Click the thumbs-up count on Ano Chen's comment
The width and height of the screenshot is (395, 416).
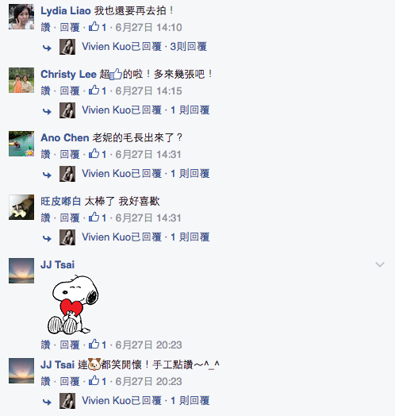[98, 154]
